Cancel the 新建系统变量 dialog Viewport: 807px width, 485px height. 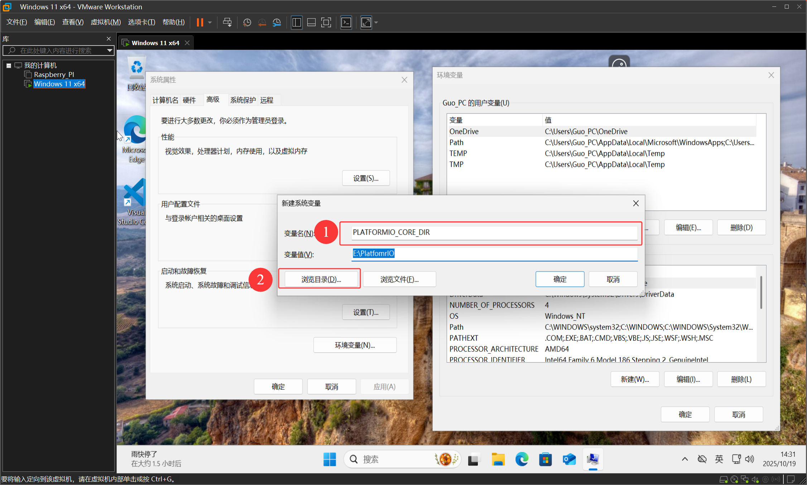pos(613,279)
